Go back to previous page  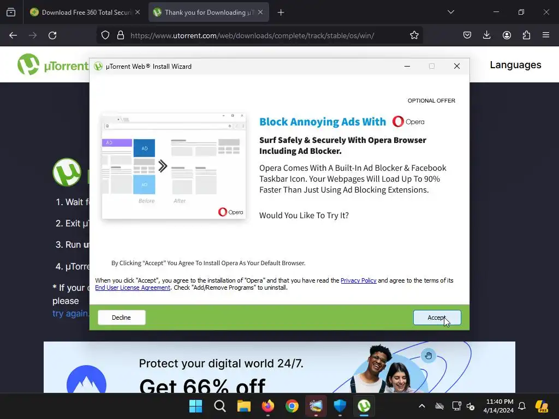(x=13, y=35)
